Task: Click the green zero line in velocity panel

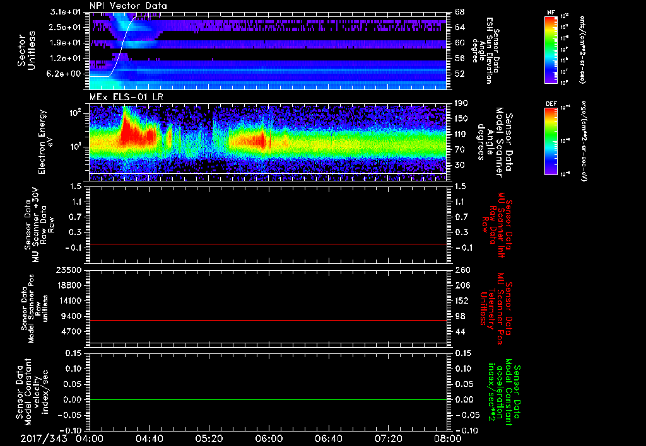Action: (268, 399)
